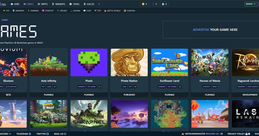Screen dimensions: 259x136
Task: Click the Axie Infinity title
Action: point(49,81)
